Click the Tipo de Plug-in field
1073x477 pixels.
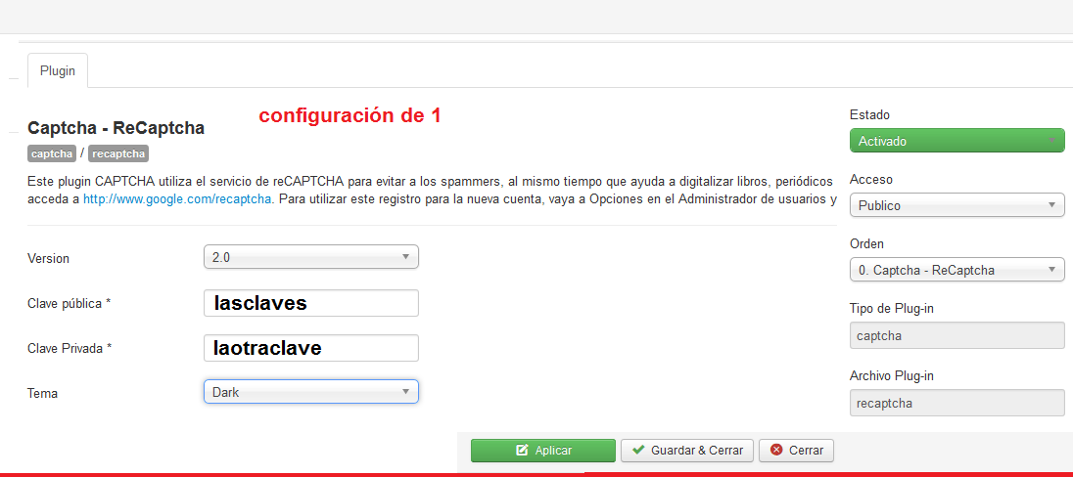point(956,335)
